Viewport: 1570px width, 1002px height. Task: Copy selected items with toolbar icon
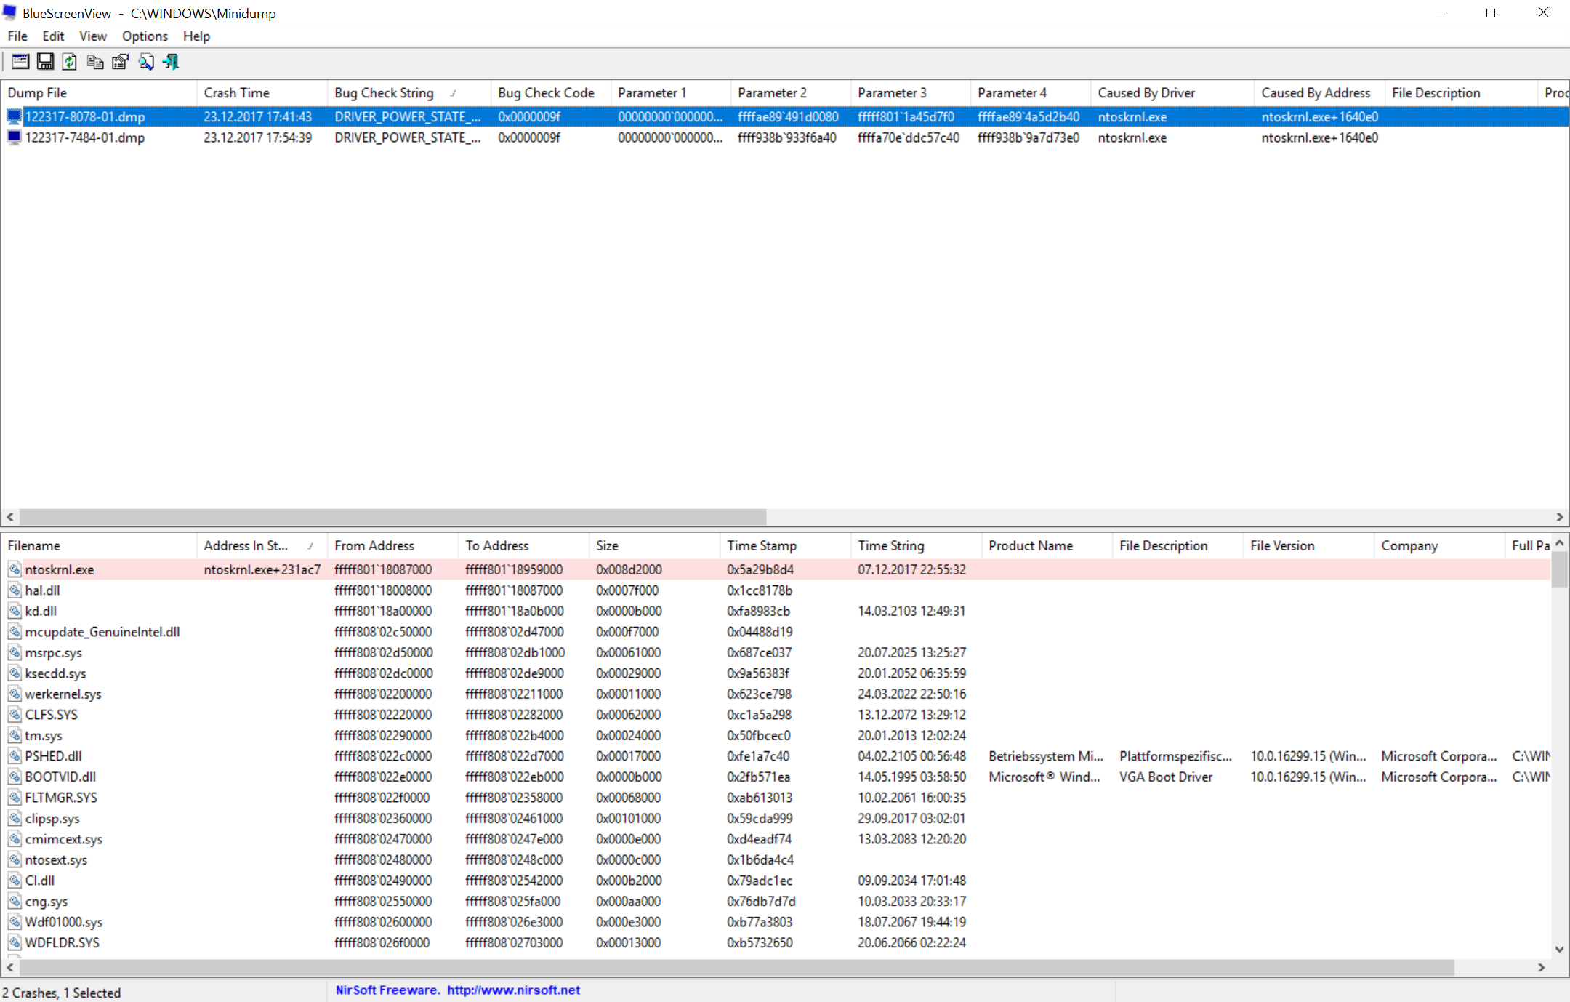pos(94,62)
